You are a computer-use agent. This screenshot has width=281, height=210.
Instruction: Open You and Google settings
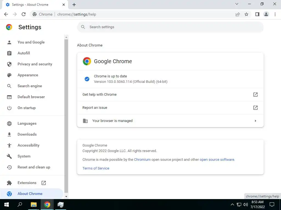point(31,42)
